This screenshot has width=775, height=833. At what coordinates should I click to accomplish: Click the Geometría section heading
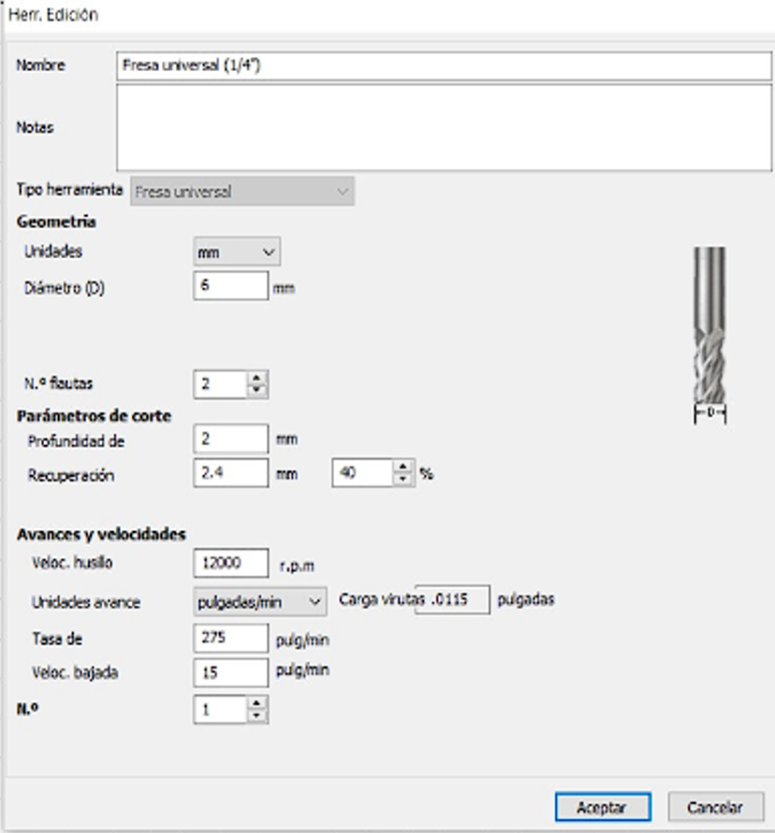coord(56,222)
